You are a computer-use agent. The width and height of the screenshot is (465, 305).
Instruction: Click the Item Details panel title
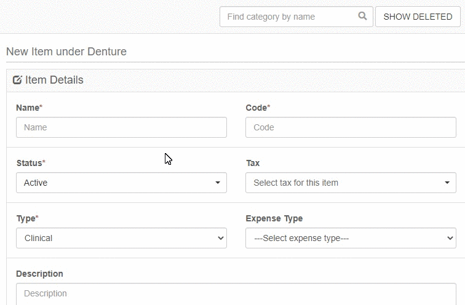click(x=54, y=80)
